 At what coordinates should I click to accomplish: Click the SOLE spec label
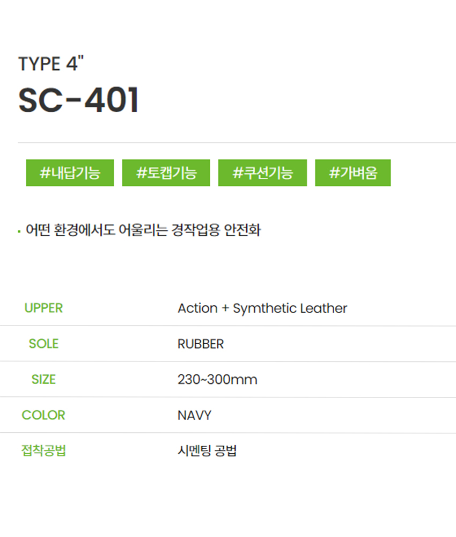(x=43, y=344)
